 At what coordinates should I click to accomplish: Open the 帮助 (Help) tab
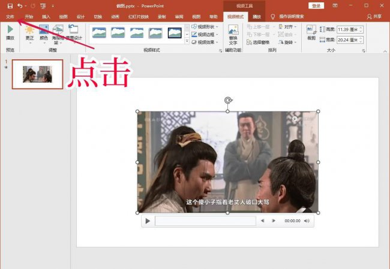click(214, 17)
